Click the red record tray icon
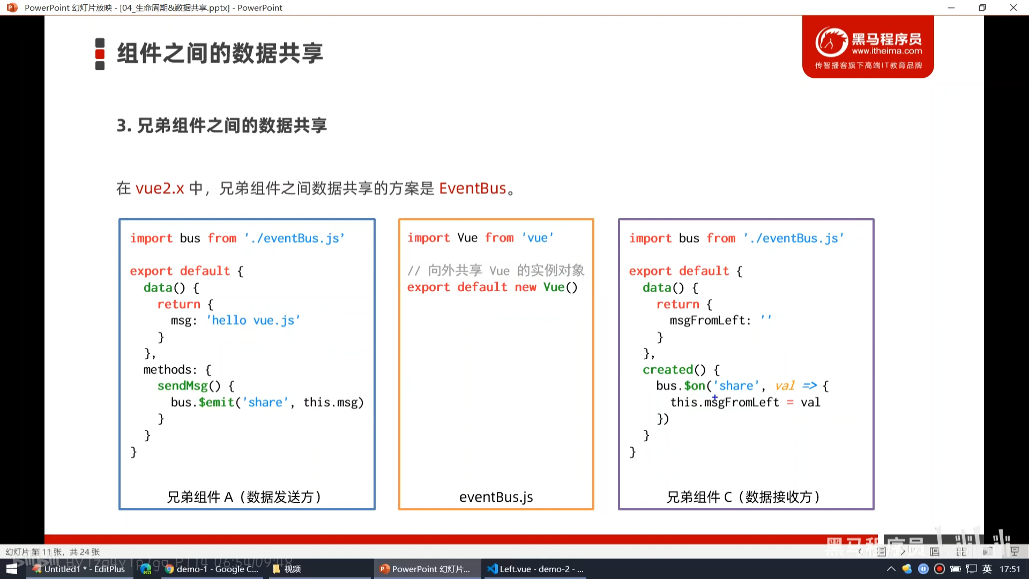Viewport: 1029px width, 579px height. coord(939,569)
